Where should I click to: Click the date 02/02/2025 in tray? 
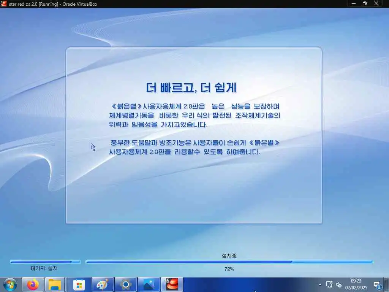coord(356,288)
